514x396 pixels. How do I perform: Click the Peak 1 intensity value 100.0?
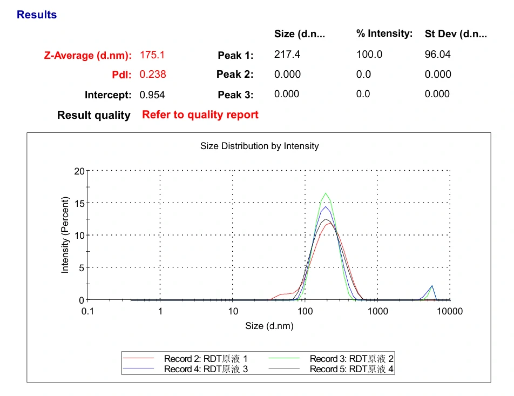(369, 55)
